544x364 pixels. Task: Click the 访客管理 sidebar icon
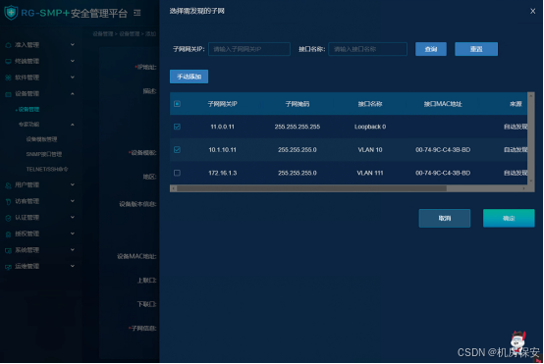[x=8, y=202]
